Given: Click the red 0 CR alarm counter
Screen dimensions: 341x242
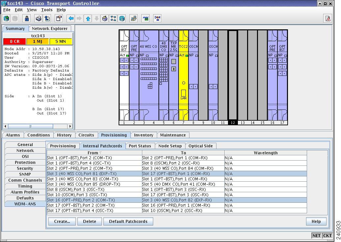Looking at the screenshot, I should pyautogui.click(x=14, y=41).
